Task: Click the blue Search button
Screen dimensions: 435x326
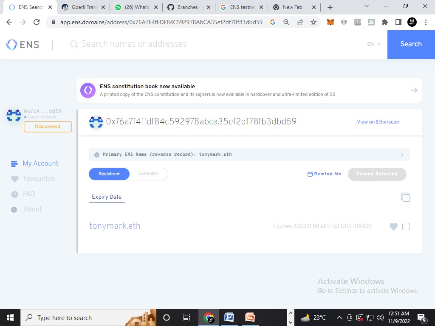Action: [411, 44]
